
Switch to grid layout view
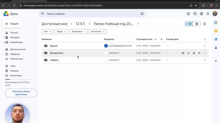pyautogui.click(x=197, y=24)
